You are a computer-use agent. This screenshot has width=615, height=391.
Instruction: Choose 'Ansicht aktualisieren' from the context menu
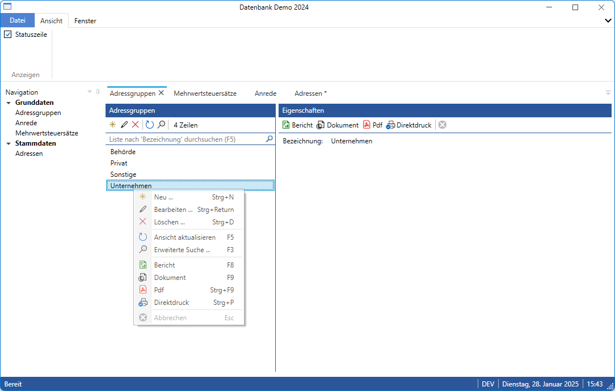pyautogui.click(x=189, y=237)
